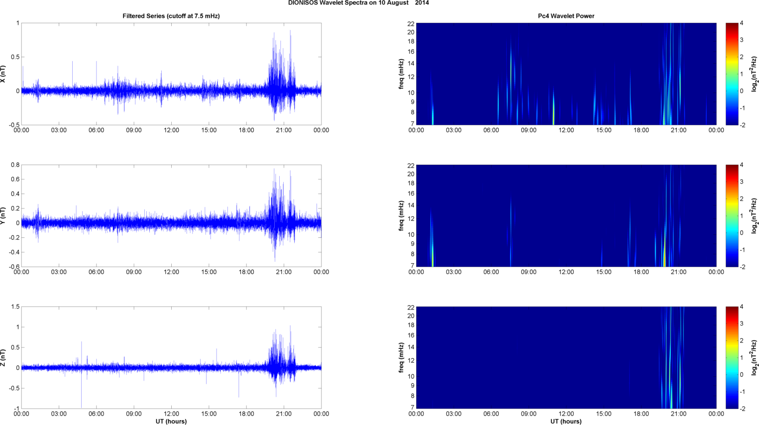Click log2(nT²/Hz) label of the Y spectrogram colorbar
The height and width of the screenshot is (425, 759).
coord(755,215)
